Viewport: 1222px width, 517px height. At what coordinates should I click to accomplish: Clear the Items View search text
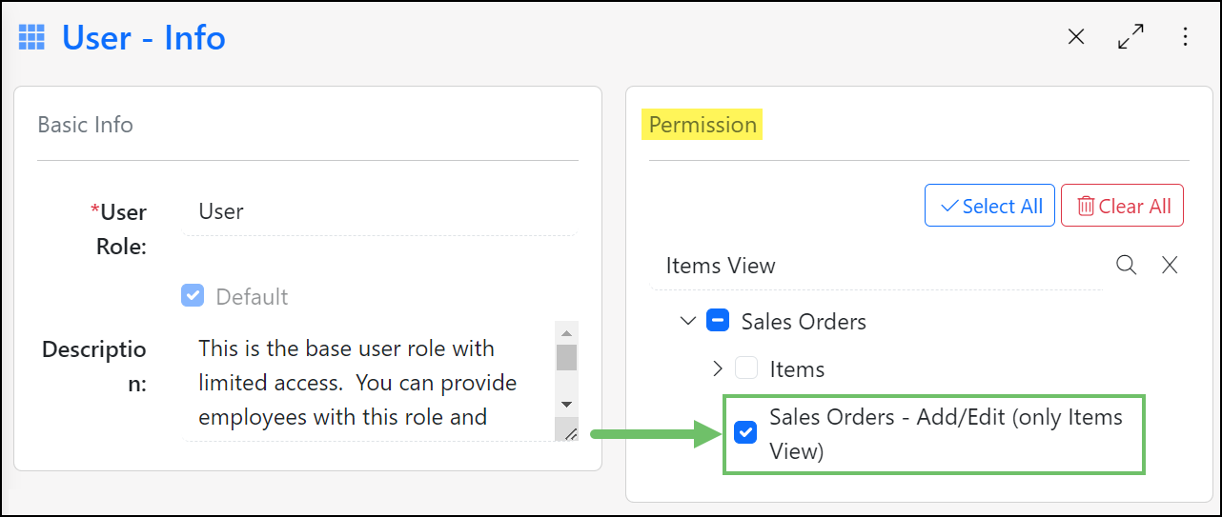(x=1170, y=266)
